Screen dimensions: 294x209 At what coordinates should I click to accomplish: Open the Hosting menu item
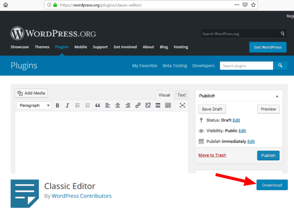point(181,47)
